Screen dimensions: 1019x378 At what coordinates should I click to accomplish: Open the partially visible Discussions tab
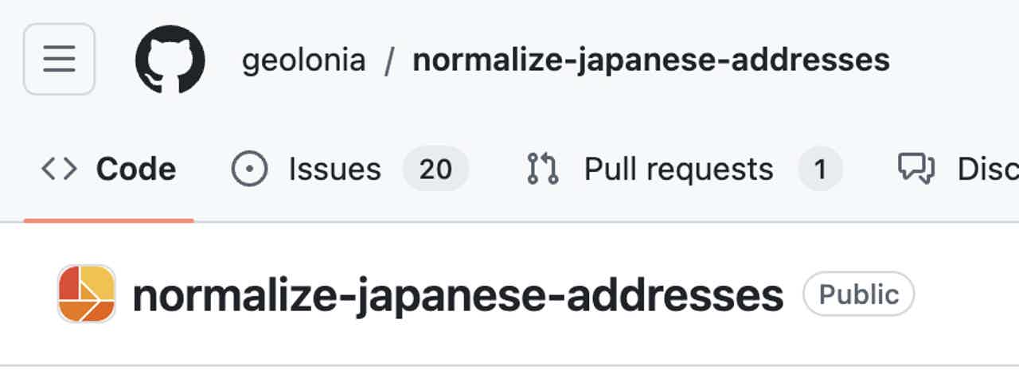987,169
